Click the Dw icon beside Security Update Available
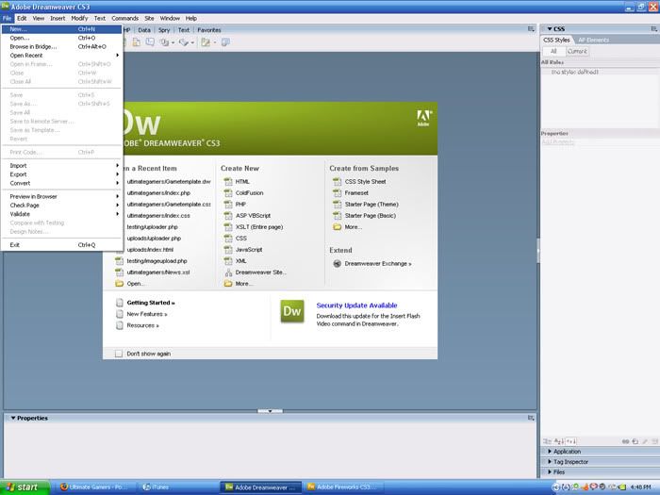This screenshot has height=495, width=660. pos(292,311)
